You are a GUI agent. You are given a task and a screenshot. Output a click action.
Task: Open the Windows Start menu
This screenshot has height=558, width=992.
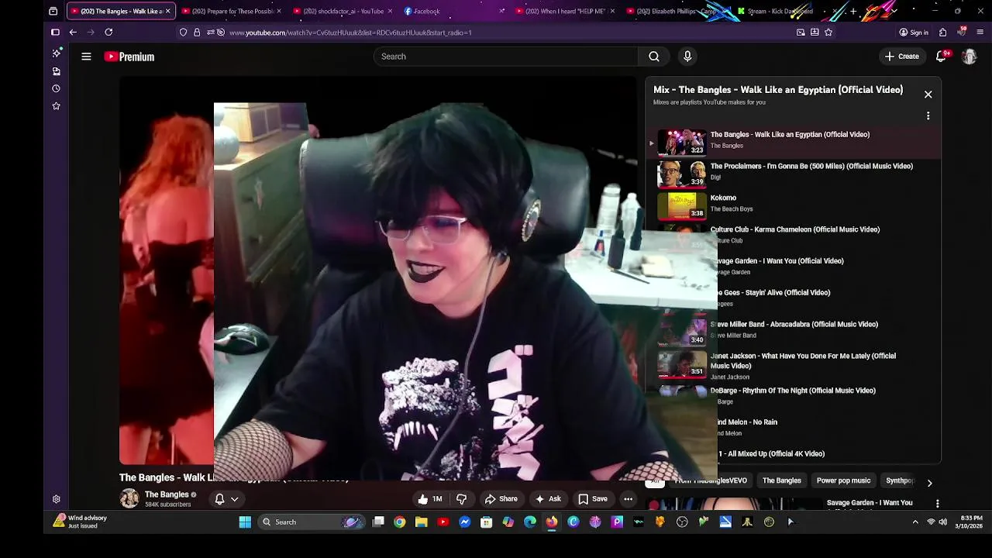(245, 522)
